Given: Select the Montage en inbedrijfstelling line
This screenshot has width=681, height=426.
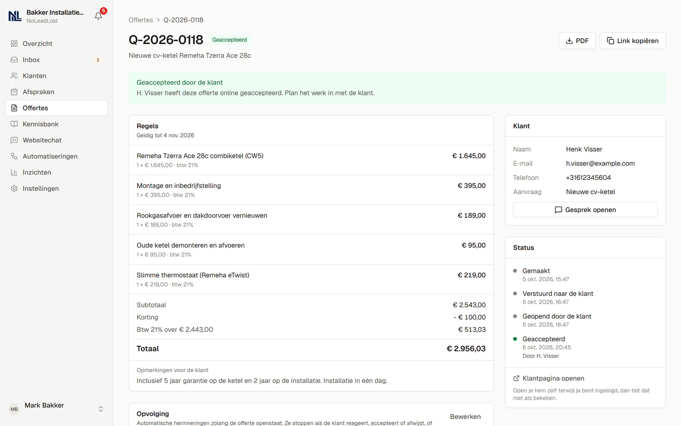Looking at the screenshot, I should pos(311,190).
